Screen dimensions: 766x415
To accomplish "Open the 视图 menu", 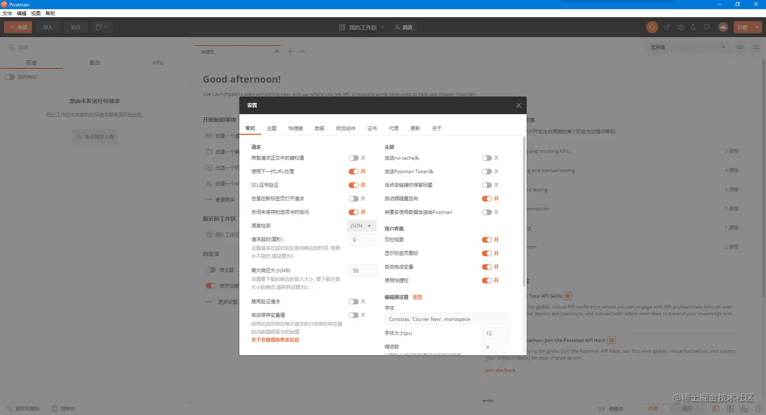I will click(x=36, y=13).
